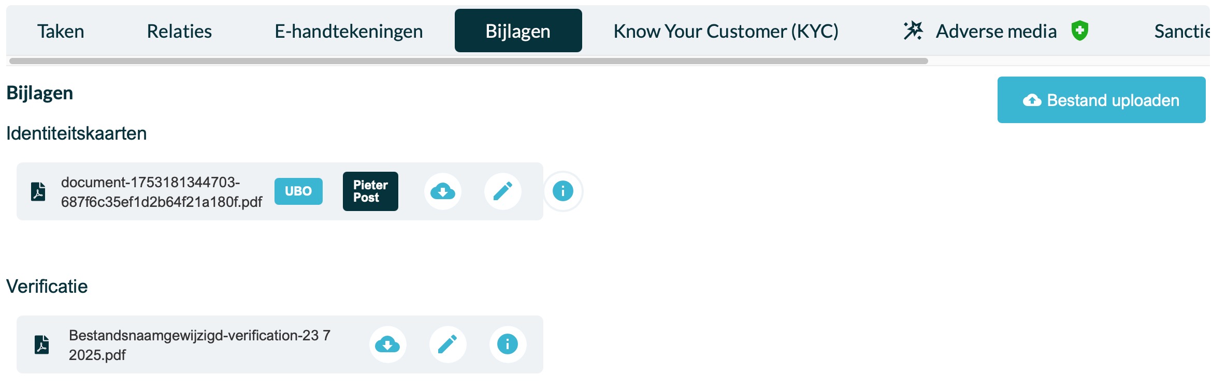Go to Know Your Customer (KYC) tab

point(726,31)
